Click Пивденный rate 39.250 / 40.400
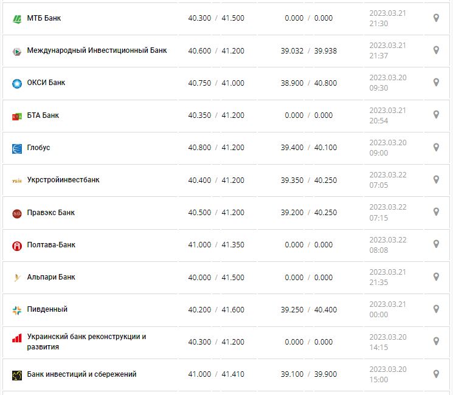Image resolution: width=453 pixels, height=395 pixels. pos(310,309)
